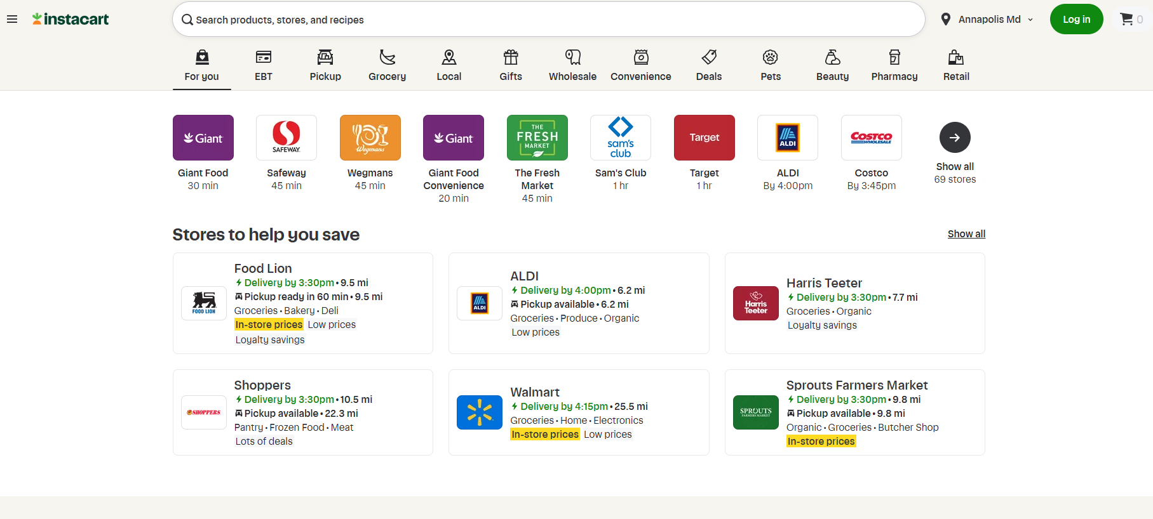1153x519 pixels.
Task: Select the Costco store logo
Action: point(871,138)
